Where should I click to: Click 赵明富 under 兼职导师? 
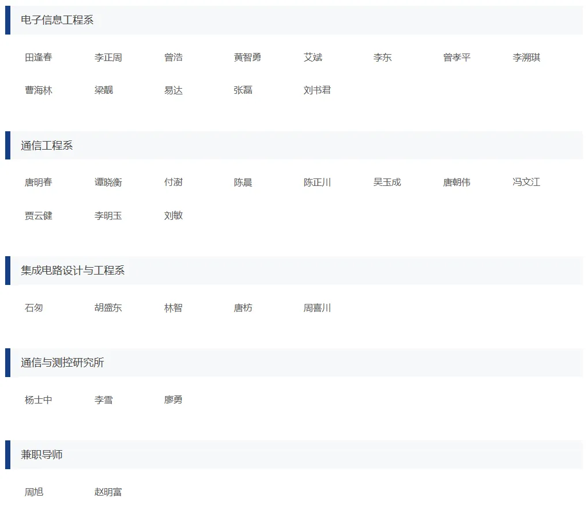click(x=107, y=492)
